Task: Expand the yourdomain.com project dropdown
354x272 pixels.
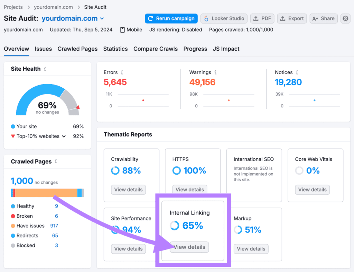Action: tap(102, 19)
